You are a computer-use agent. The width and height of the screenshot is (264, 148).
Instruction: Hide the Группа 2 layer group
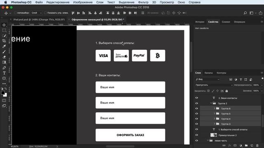click(x=196, y=103)
